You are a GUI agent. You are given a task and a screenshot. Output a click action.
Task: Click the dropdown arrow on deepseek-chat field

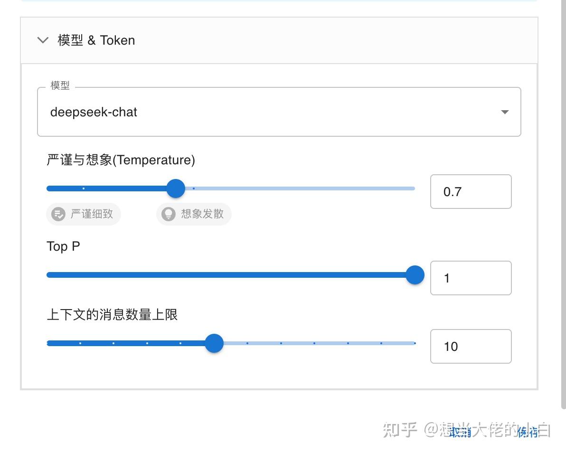(505, 112)
